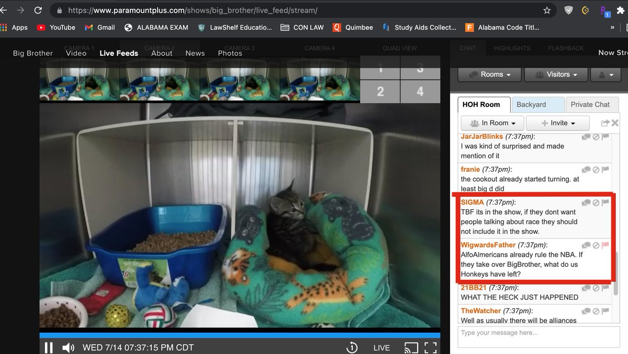This screenshot has height=354, width=628.
Task: Jump to LIVE in the player
Action: [382, 348]
